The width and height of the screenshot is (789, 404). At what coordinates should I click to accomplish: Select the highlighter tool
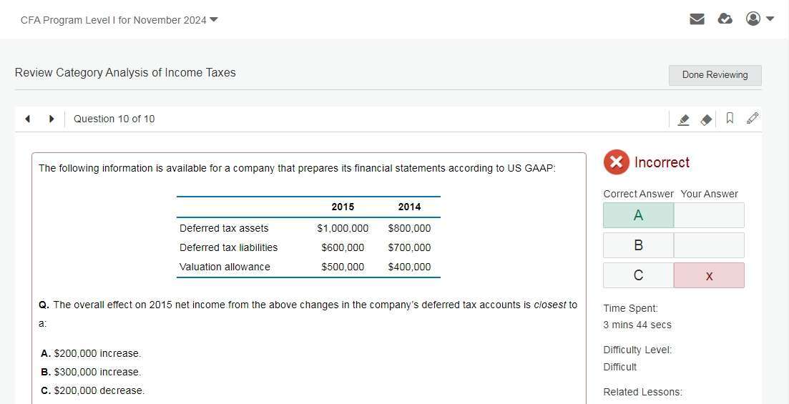683,119
